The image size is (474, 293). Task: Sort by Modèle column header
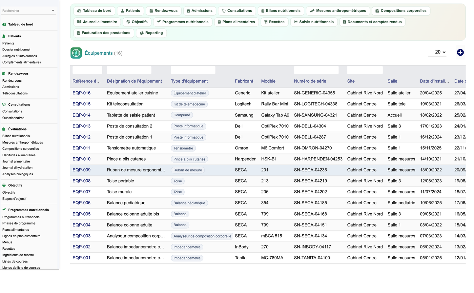pyautogui.click(x=268, y=81)
